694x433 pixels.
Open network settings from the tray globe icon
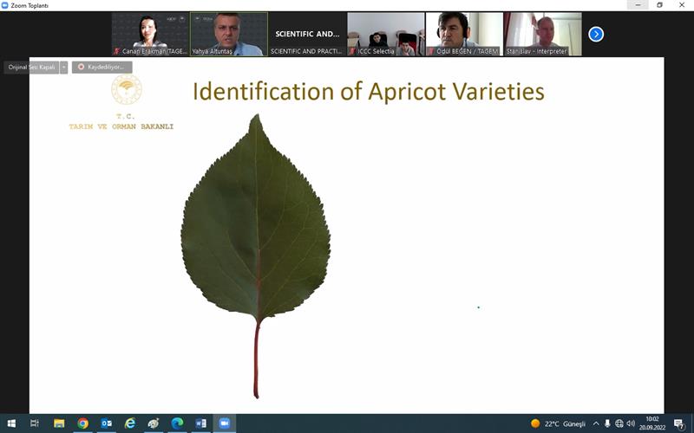[x=619, y=423]
